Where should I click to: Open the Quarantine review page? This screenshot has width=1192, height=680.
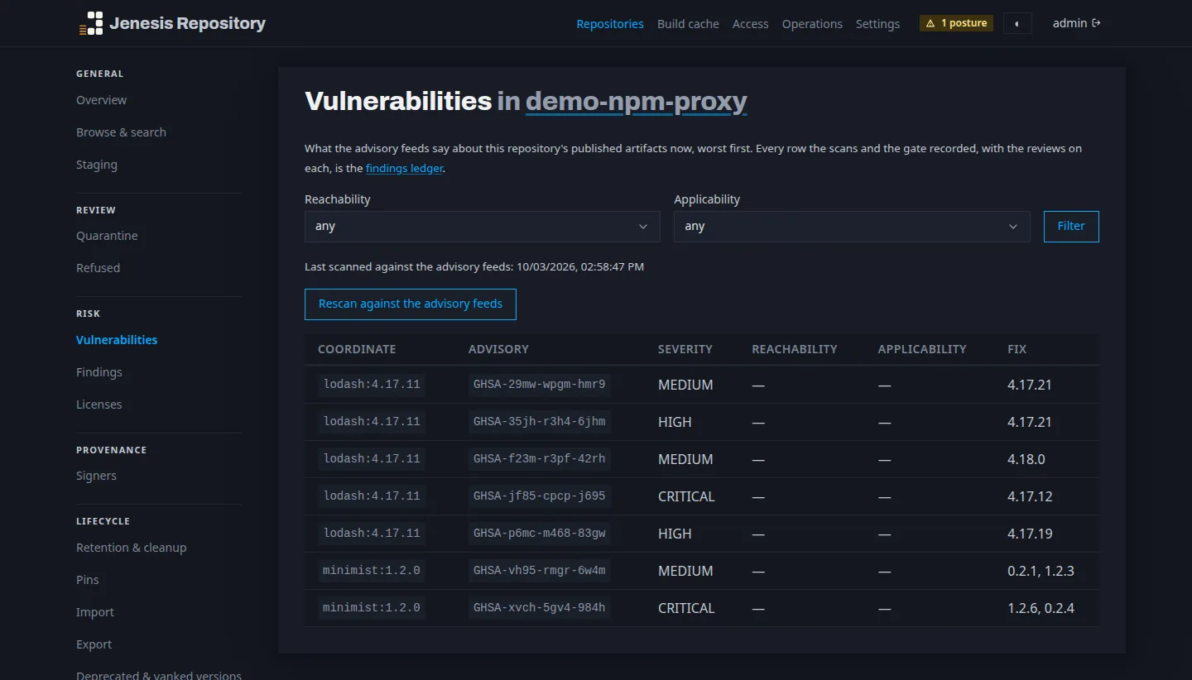pos(107,236)
